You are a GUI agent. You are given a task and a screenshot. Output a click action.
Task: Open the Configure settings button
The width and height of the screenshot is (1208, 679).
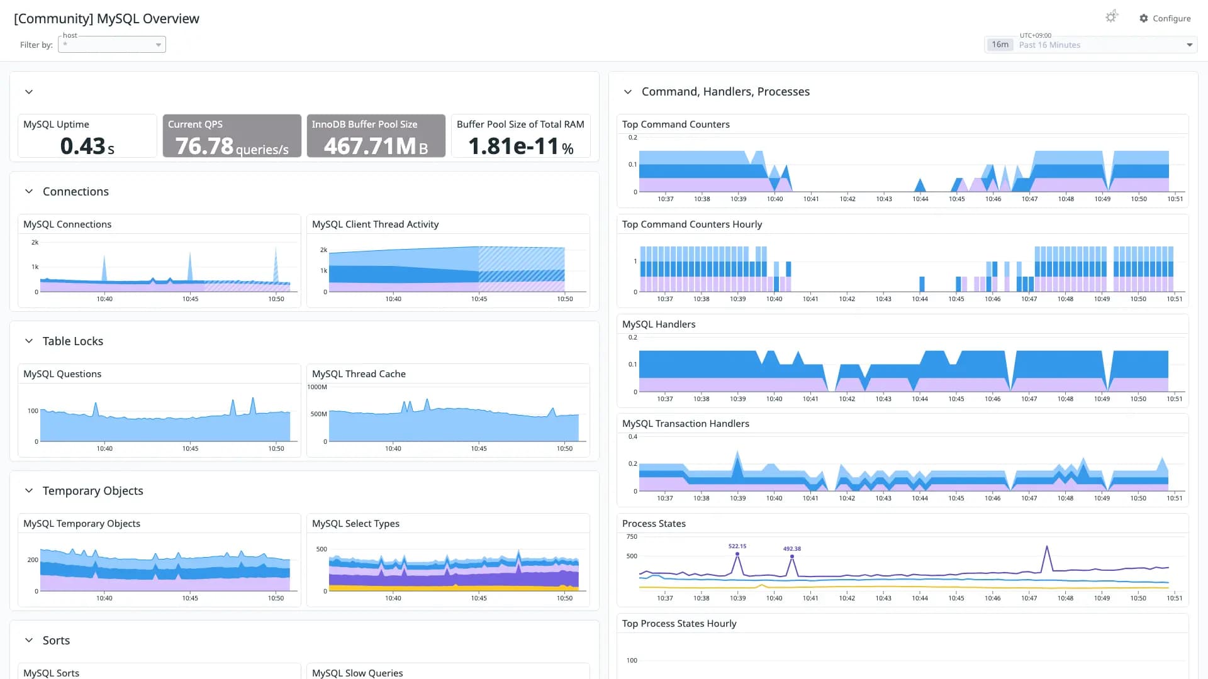(x=1165, y=18)
